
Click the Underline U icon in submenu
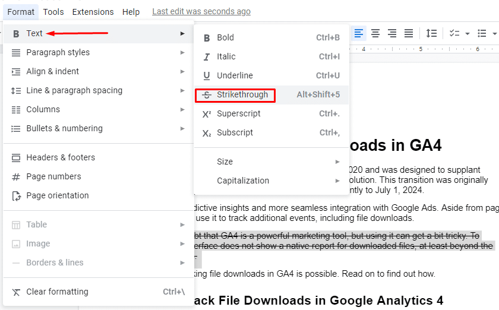pyautogui.click(x=207, y=76)
